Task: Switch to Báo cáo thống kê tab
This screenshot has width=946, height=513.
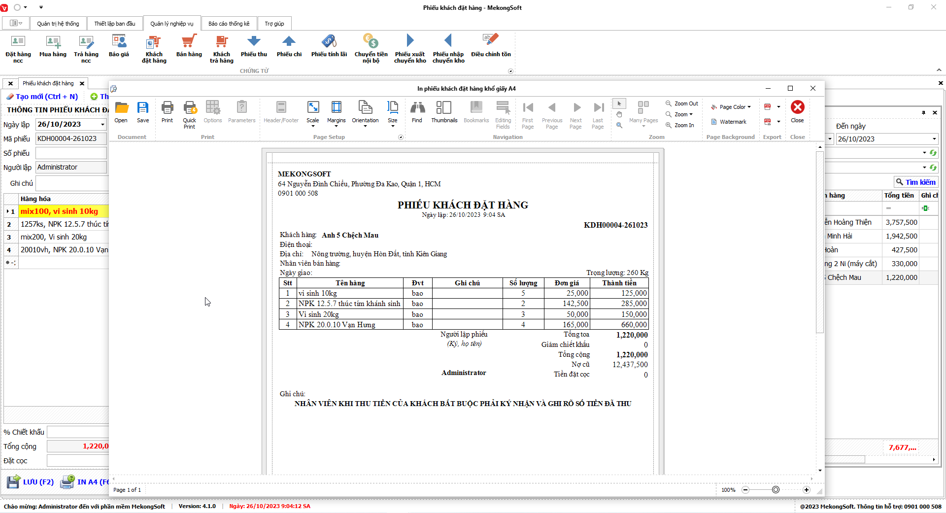Action: (229, 24)
